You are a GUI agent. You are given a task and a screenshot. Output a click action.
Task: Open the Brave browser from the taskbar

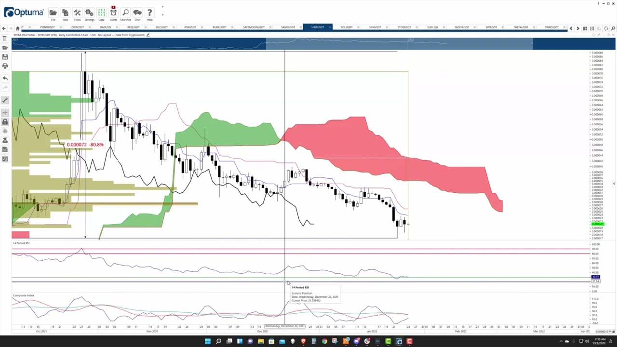coord(303,341)
